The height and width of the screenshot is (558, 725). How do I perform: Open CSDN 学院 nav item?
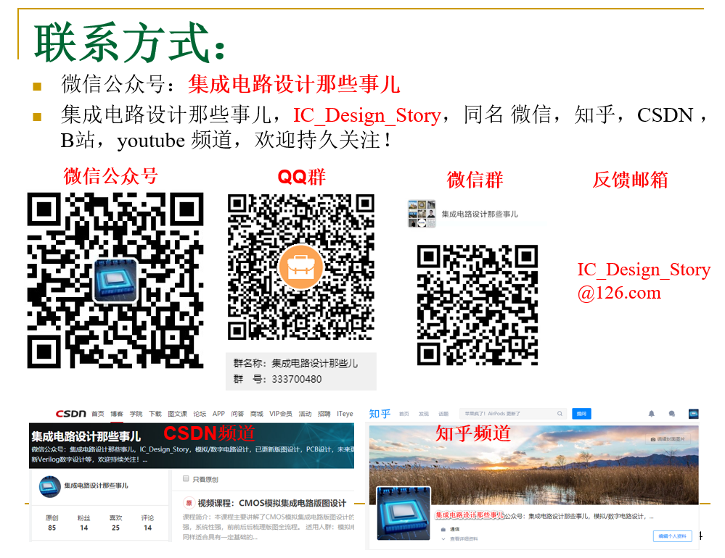point(136,414)
